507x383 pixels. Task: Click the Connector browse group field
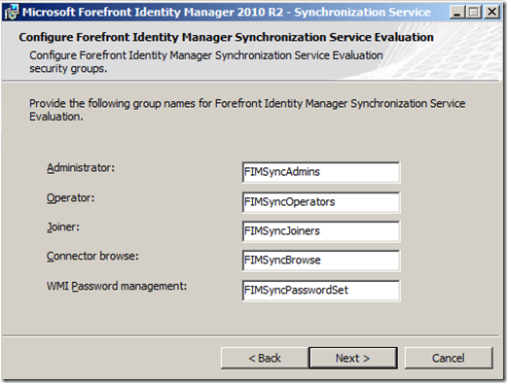(x=321, y=261)
